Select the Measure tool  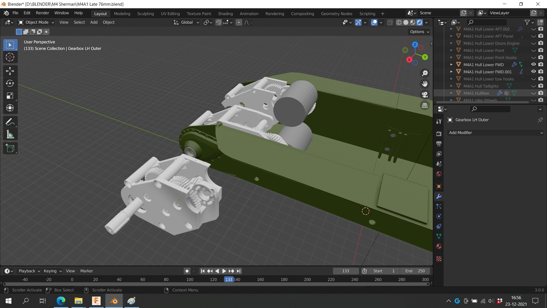point(10,135)
